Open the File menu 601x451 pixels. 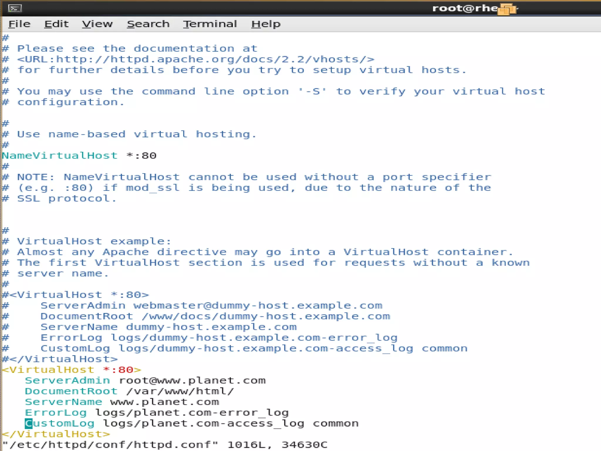pos(19,24)
